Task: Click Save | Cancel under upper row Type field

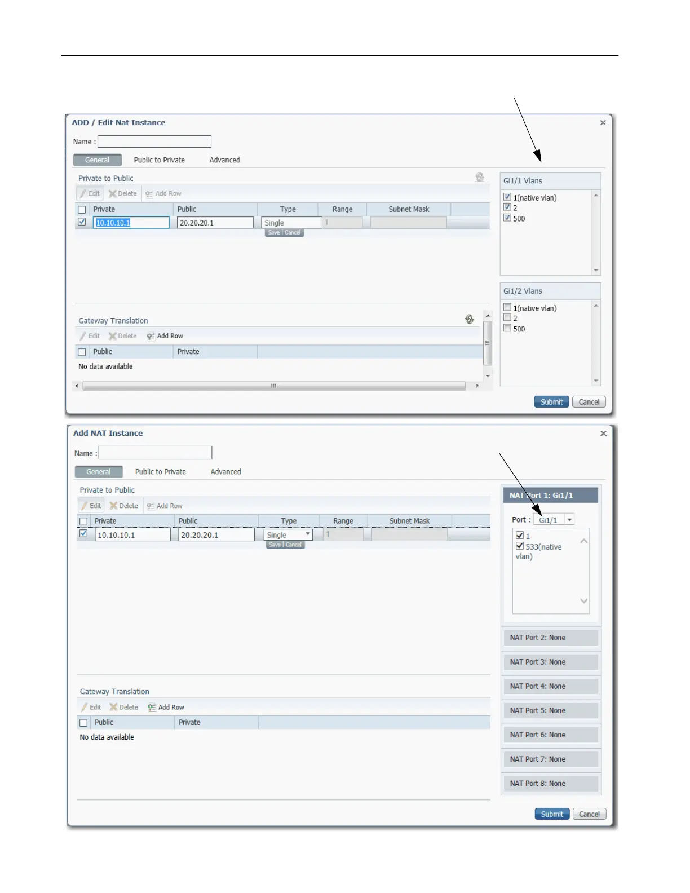Action: point(285,233)
